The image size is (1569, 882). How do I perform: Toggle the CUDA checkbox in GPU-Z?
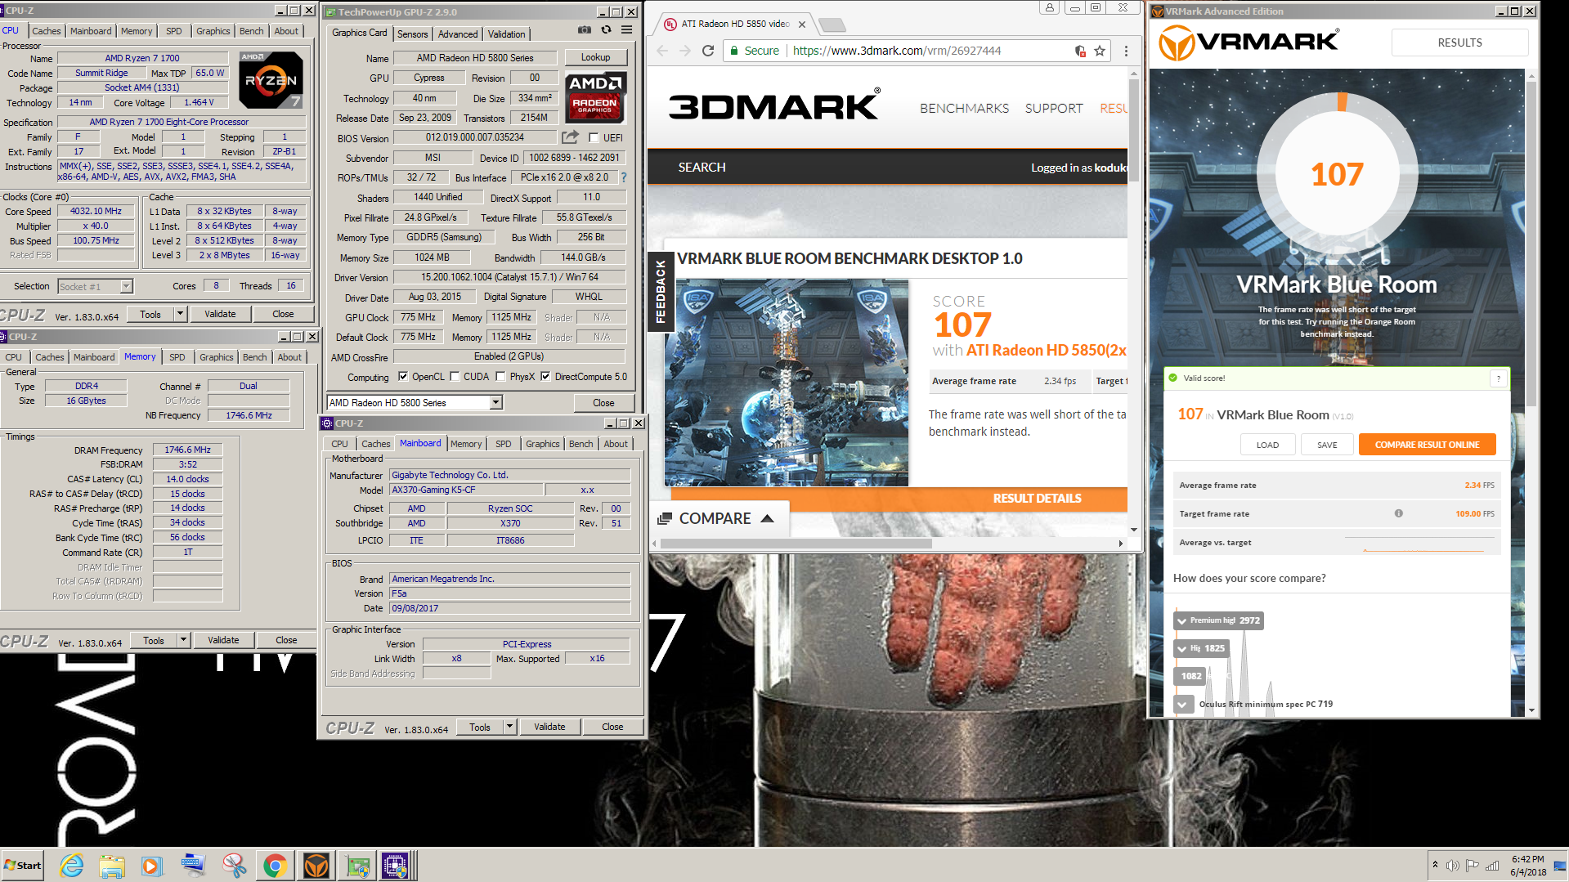(x=455, y=377)
